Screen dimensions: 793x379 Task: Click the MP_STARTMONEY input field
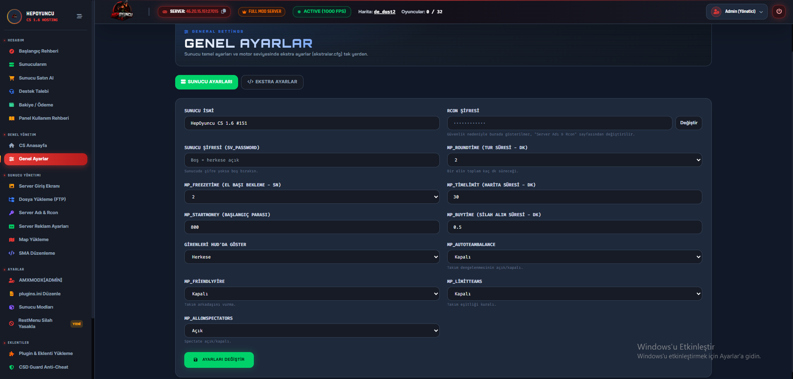[312, 227]
